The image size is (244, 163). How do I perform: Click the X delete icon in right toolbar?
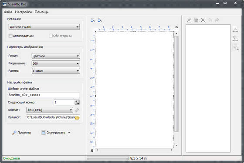203,20
